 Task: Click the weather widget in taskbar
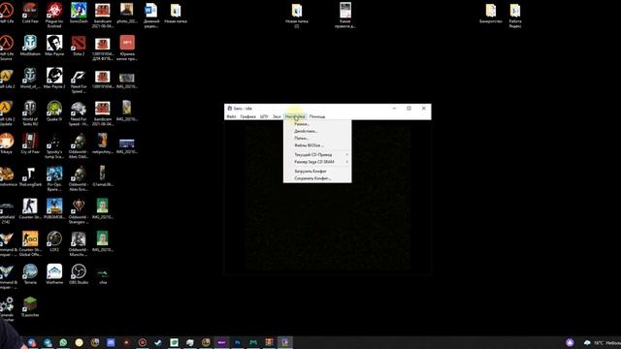[602, 342]
